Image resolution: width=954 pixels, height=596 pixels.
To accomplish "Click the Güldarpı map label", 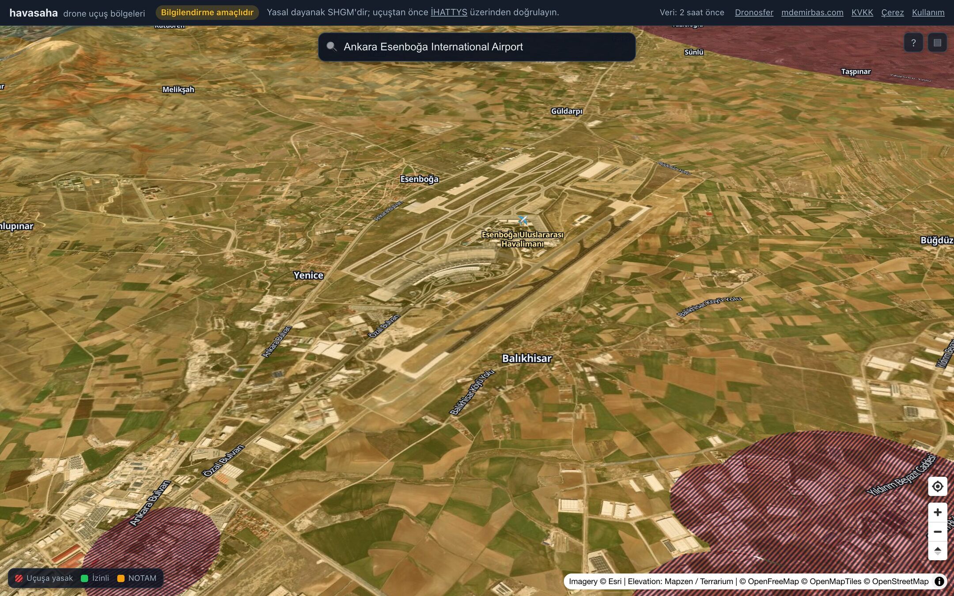I will point(567,111).
